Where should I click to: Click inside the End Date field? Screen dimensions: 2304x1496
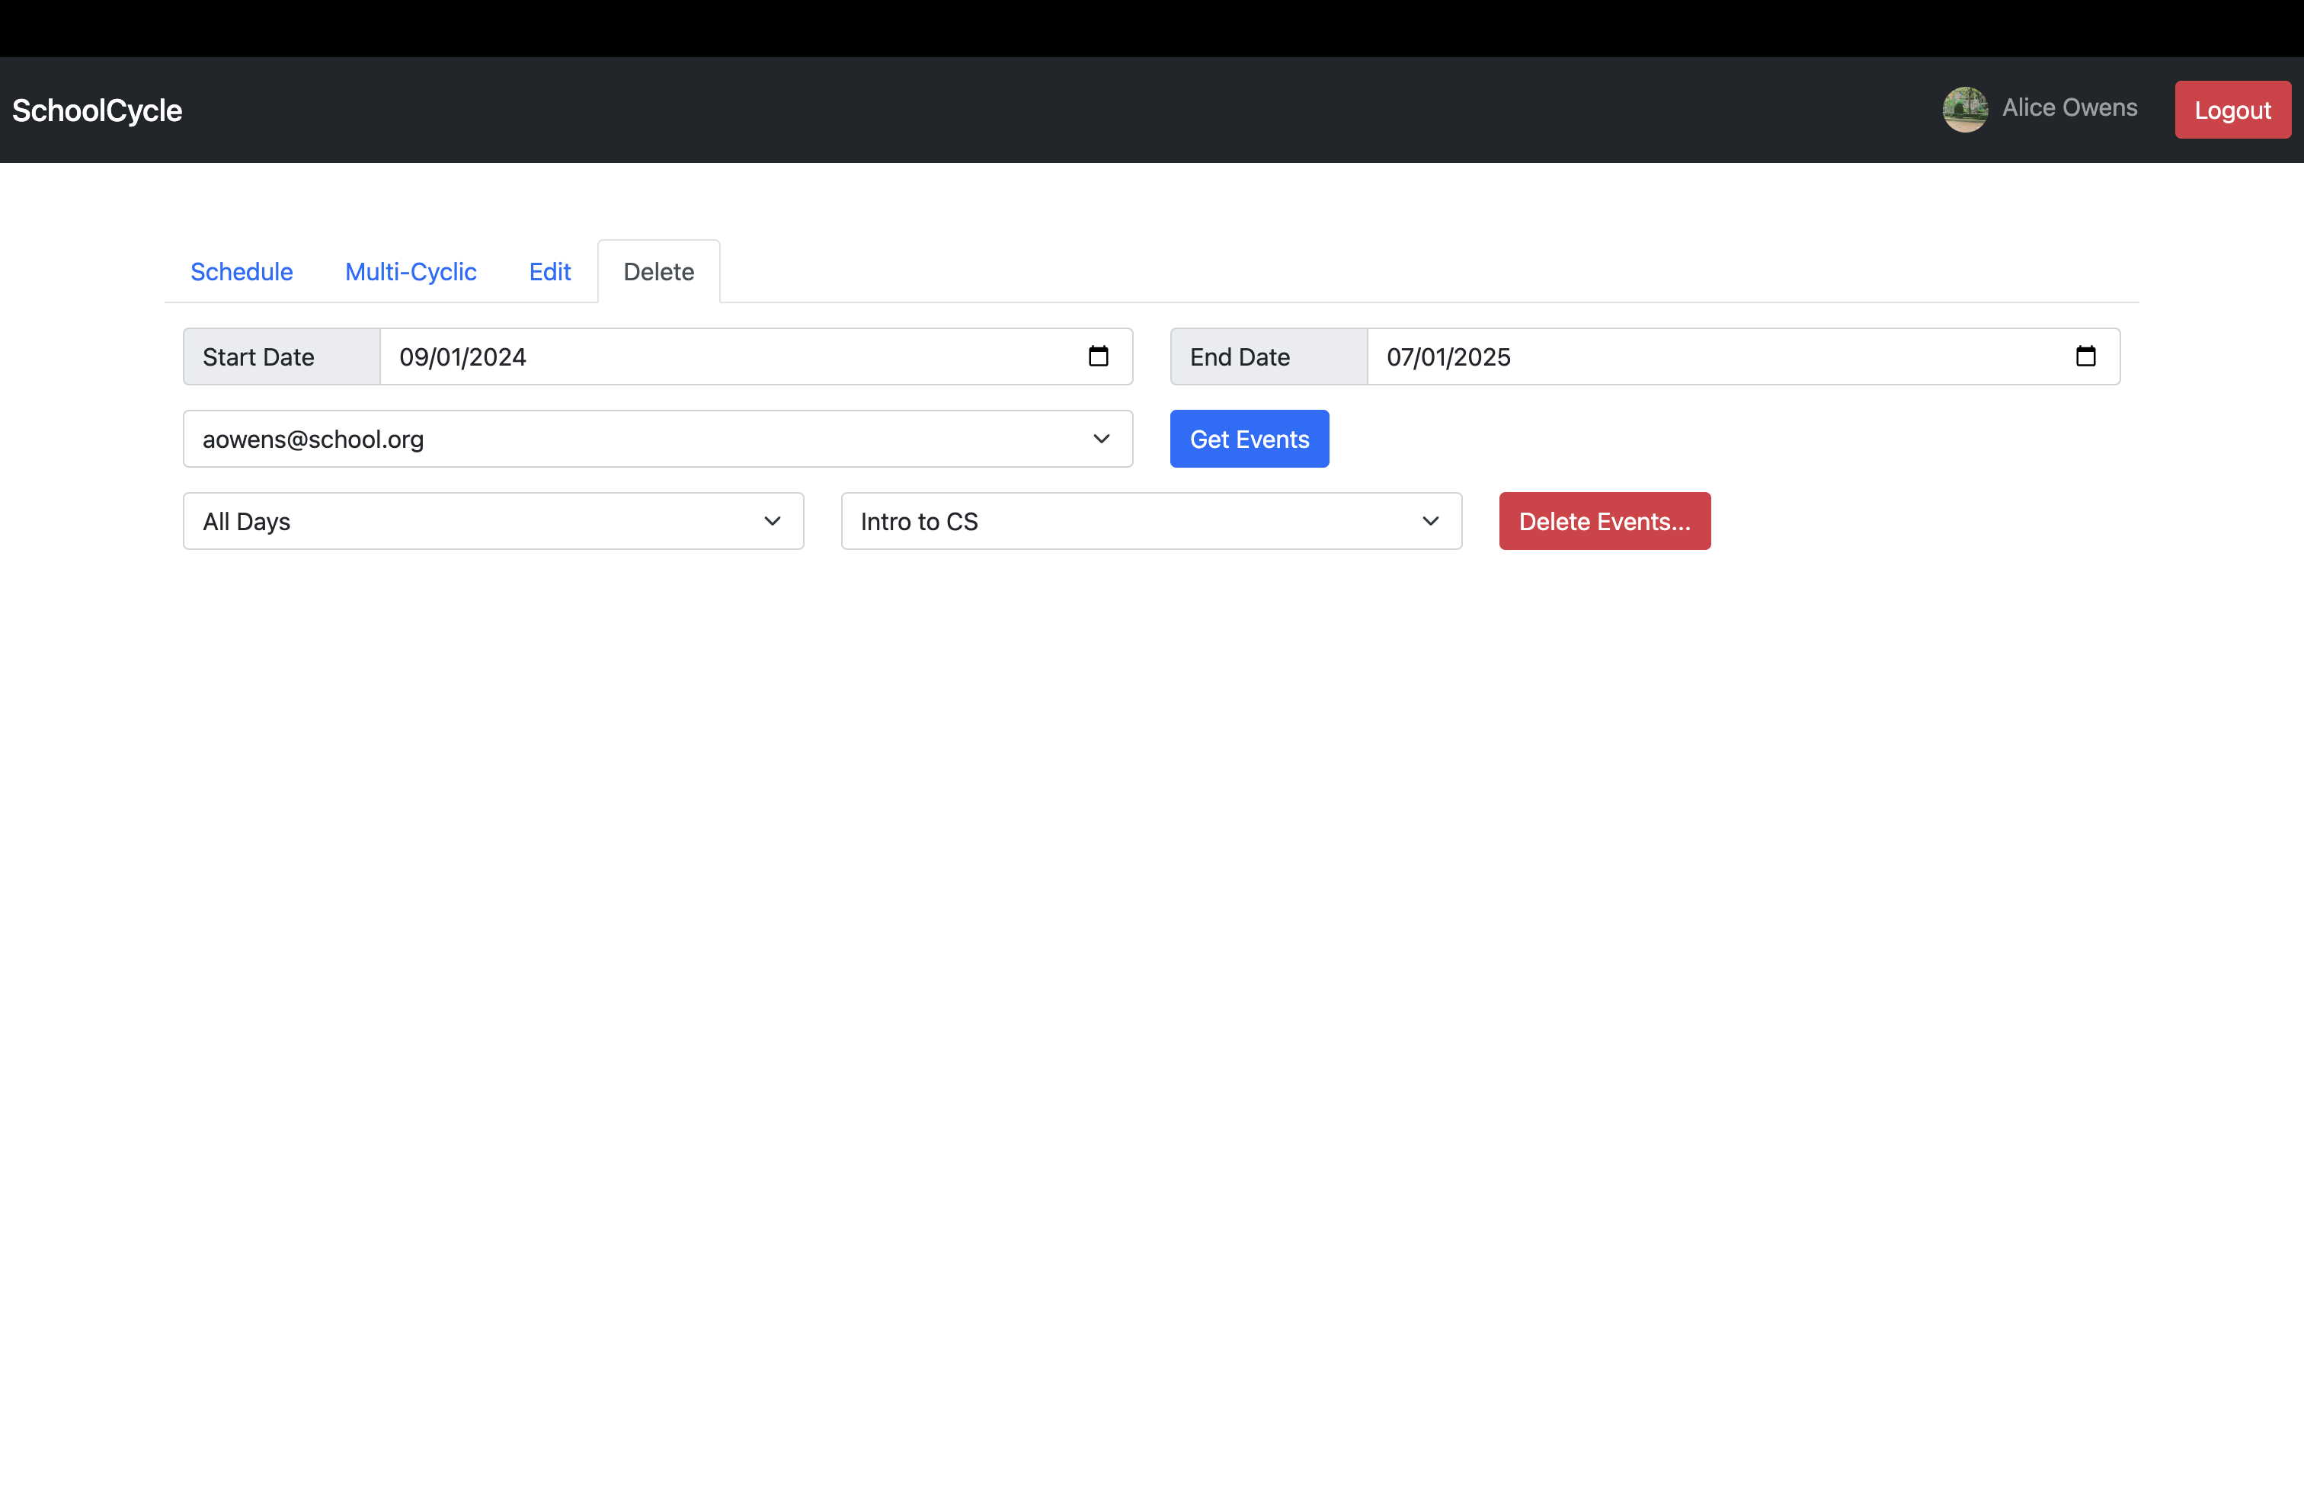pyautogui.click(x=1646, y=356)
